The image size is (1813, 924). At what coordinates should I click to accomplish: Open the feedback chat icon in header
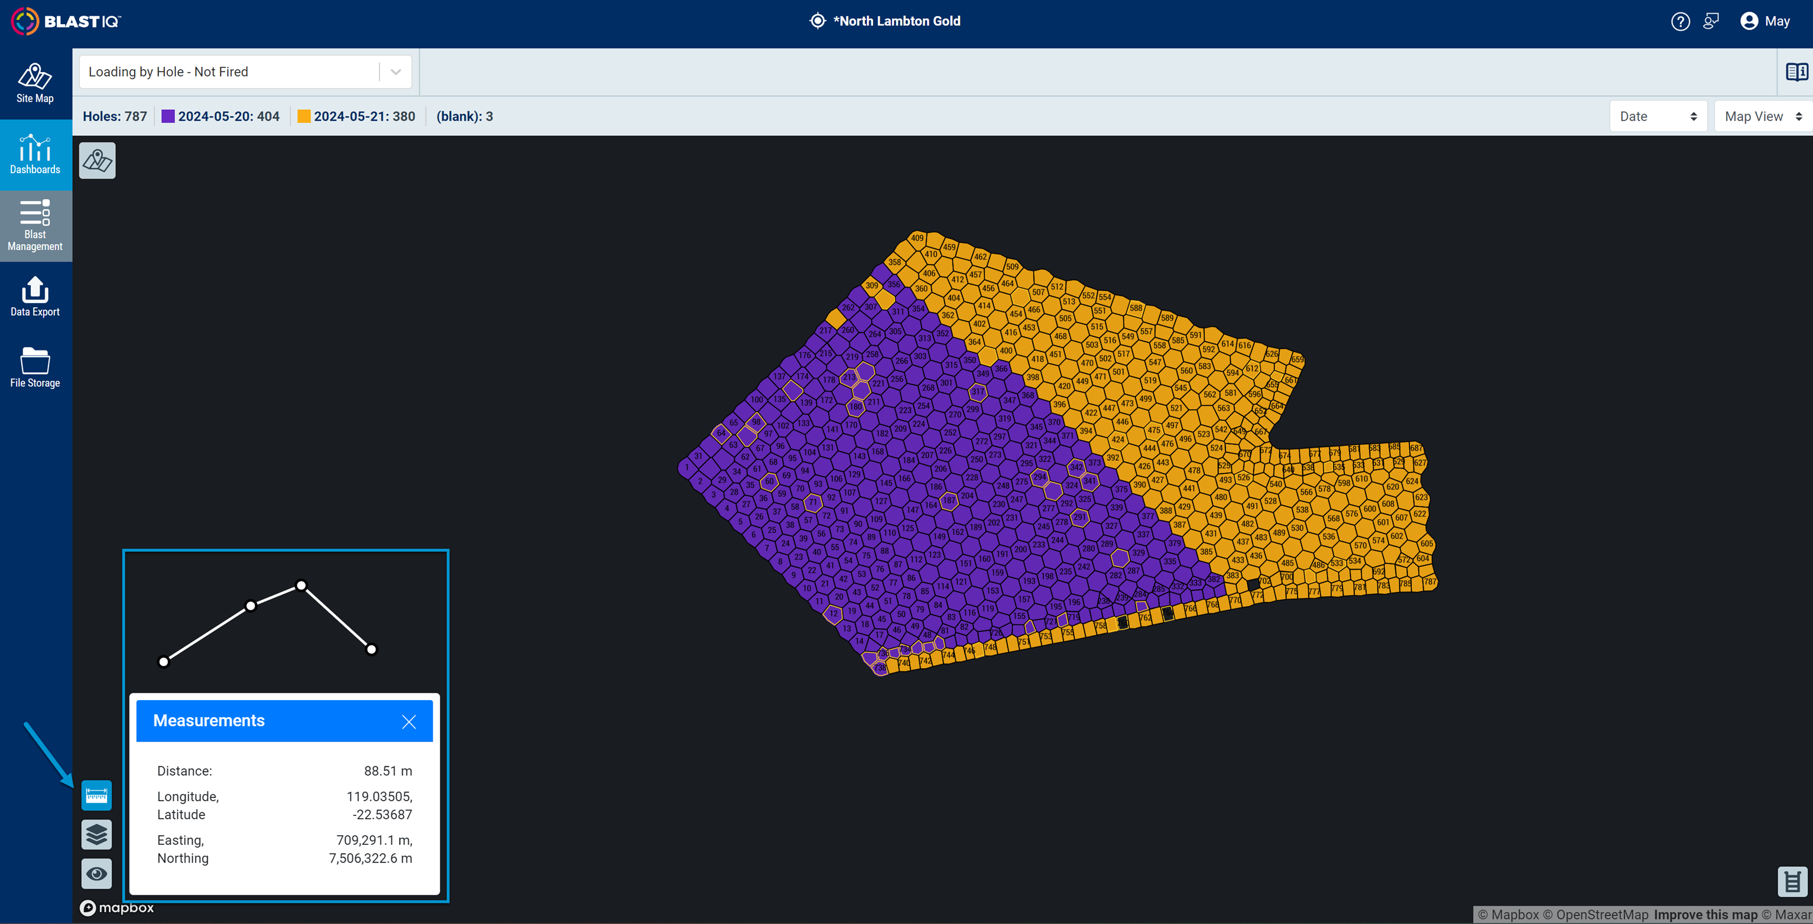click(x=1711, y=21)
